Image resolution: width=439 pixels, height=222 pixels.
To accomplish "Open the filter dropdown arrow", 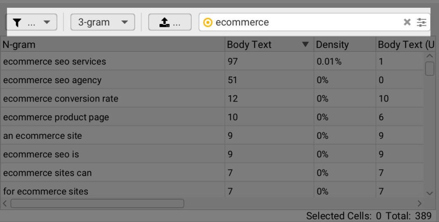I will click(47, 22).
